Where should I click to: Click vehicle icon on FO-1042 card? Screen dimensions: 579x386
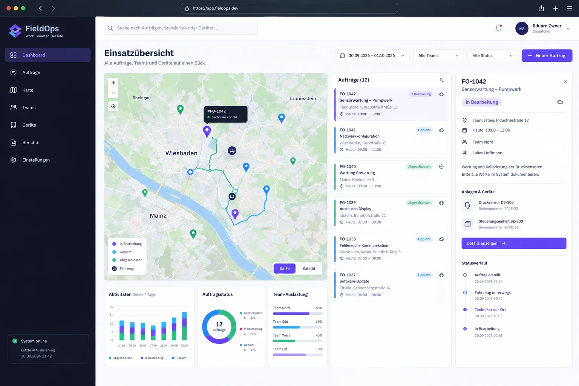441,94
